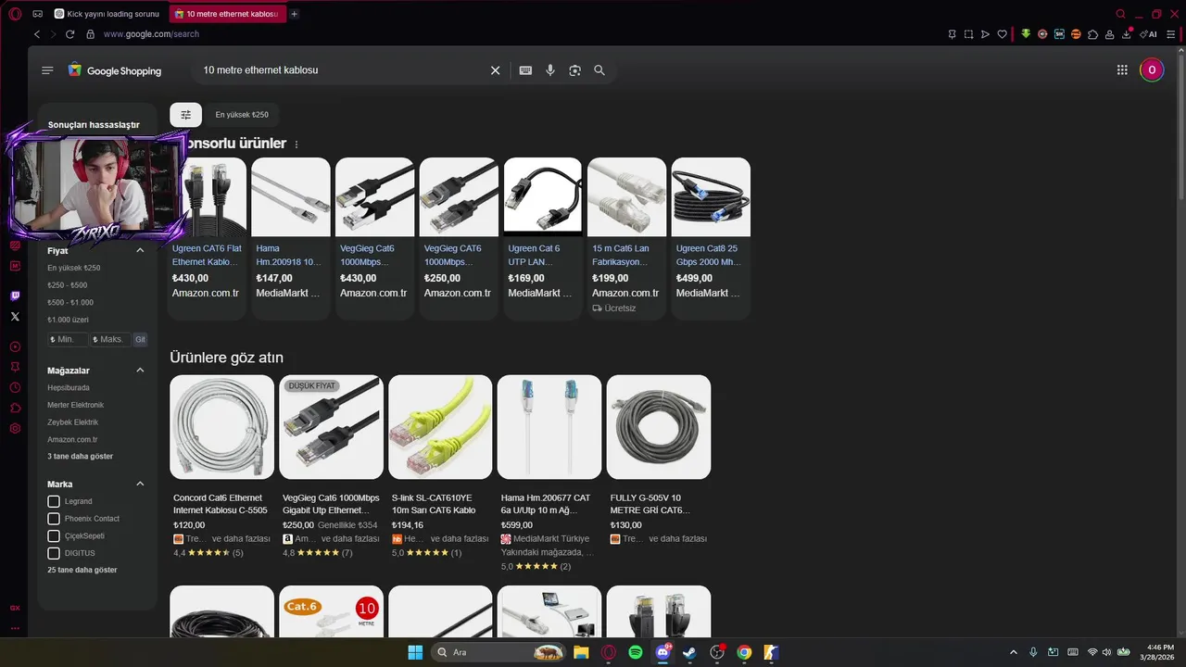The height and width of the screenshot is (667, 1186).
Task: Filter by price ₺250 - ₺500
Action: pyautogui.click(x=68, y=285)
